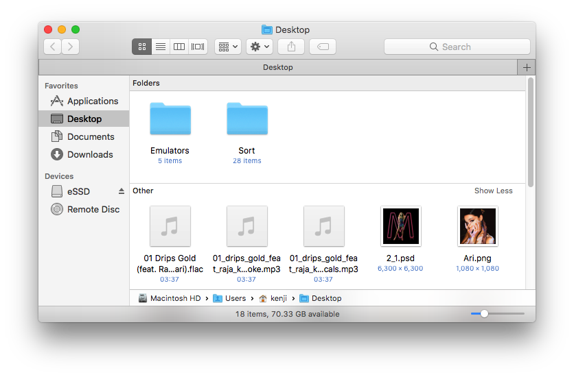574x377 pixels.
Task: Adjust the icon size slider
Action: [x=484, y=313]
